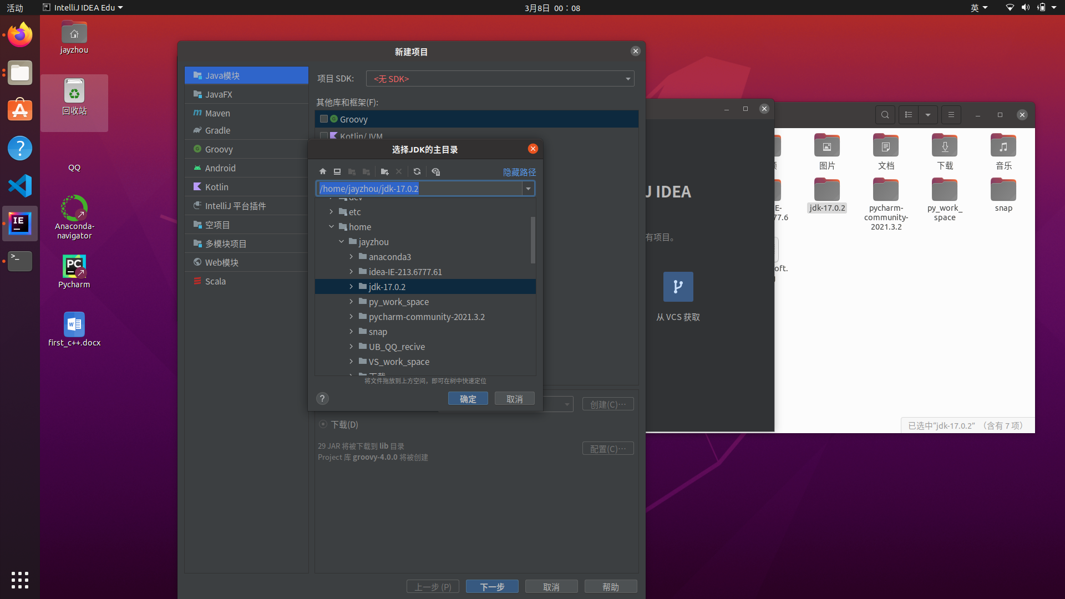Screen dimensions: 1065x599
Task: Select Anaconda-navigator desktop icon
Action: 74,217
